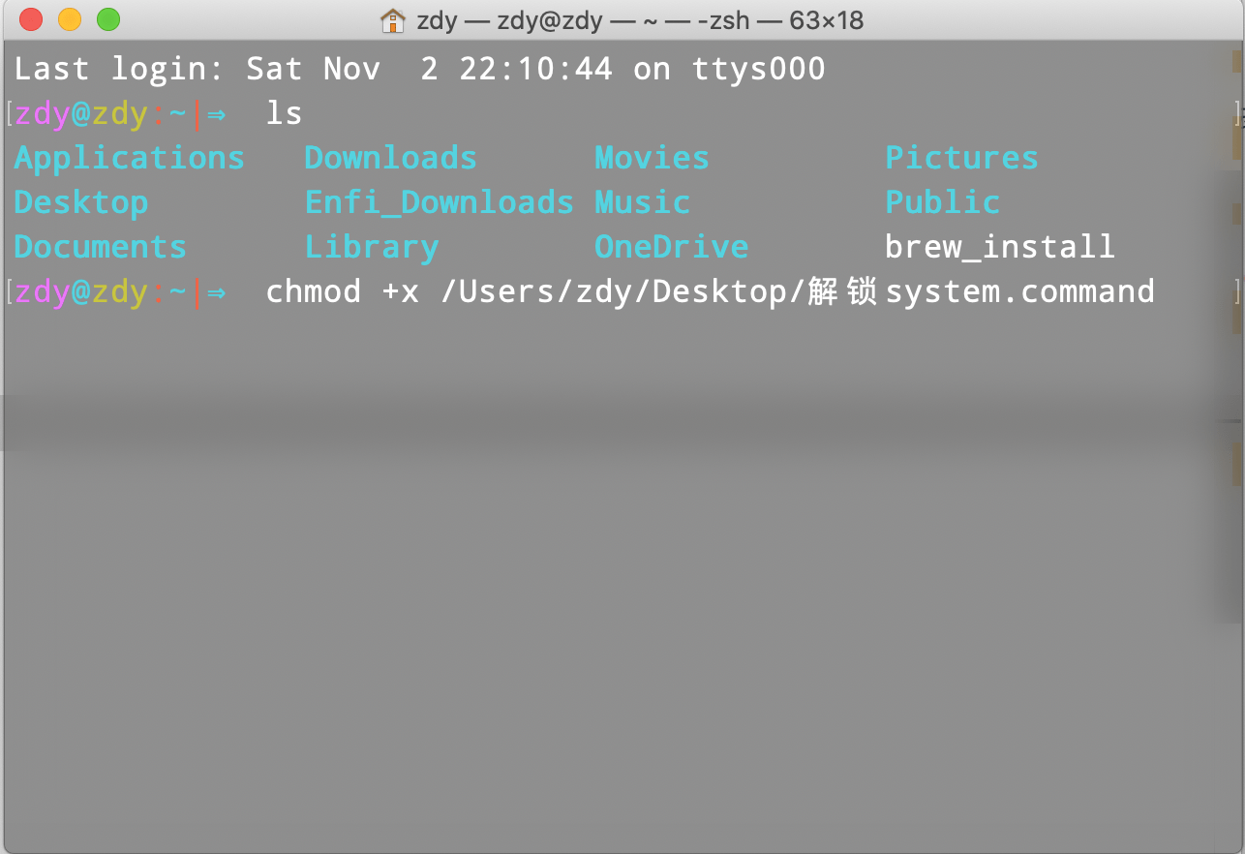Zoom the window using green button
This screenshot has width=1245, height=854.
pos(108,19)
